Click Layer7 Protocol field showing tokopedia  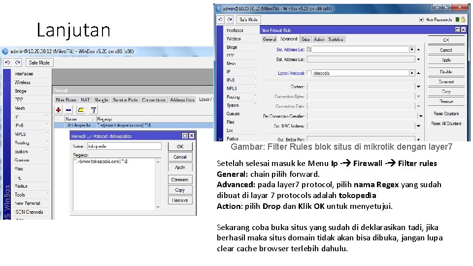[361, 73]
